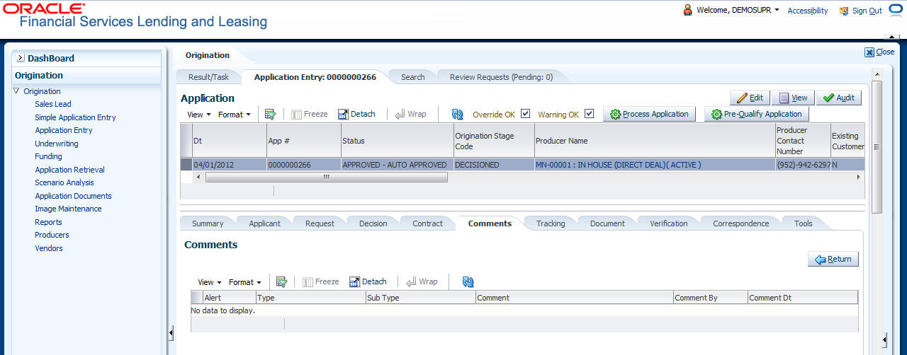Image resolution: width=907 pixels, height=355 pixels.
Task: Open the Welcome, DEMOSUPR user dropdown
Action: point(738,10)
